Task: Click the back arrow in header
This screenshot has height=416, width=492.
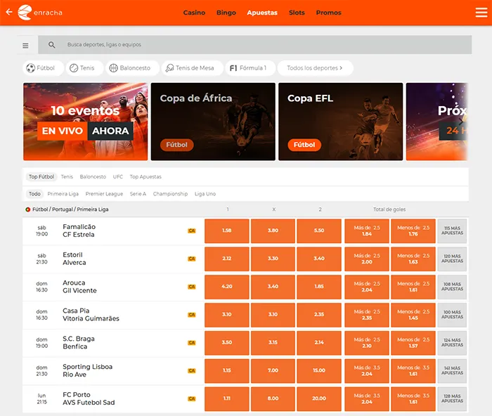Action: pos(9,12)
